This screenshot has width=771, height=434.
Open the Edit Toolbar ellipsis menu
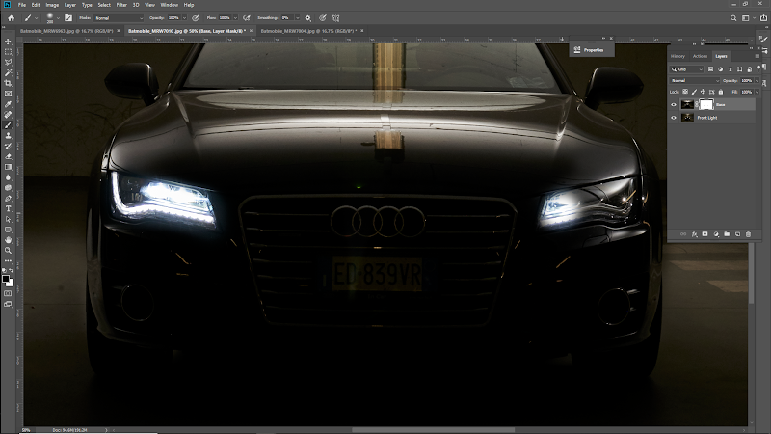click(8, 260)
